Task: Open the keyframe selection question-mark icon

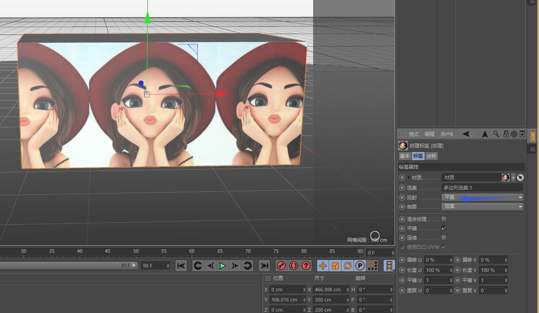Action: 306,266
